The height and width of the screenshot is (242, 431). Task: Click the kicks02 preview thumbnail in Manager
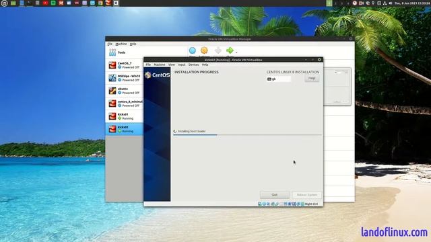338,87
